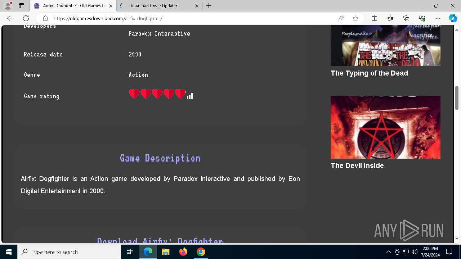
Task: Open the tab actions menu icon
Action: [22, 6]
